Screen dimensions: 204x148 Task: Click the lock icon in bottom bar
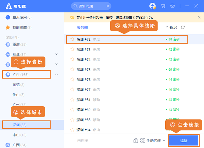(136, 141)
